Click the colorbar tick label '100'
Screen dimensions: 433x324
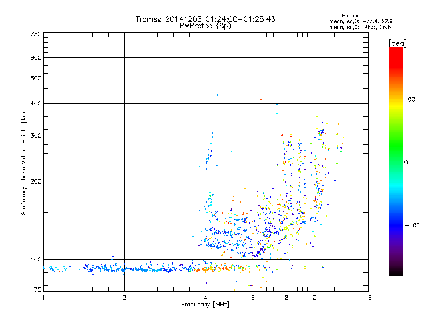point(410,99)
